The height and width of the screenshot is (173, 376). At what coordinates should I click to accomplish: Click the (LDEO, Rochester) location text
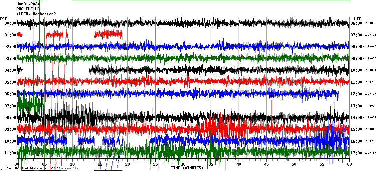coord(36,14)
